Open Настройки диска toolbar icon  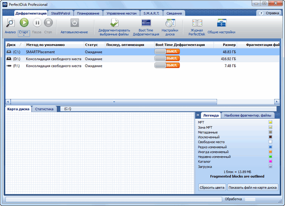click(x=170, y=23)
